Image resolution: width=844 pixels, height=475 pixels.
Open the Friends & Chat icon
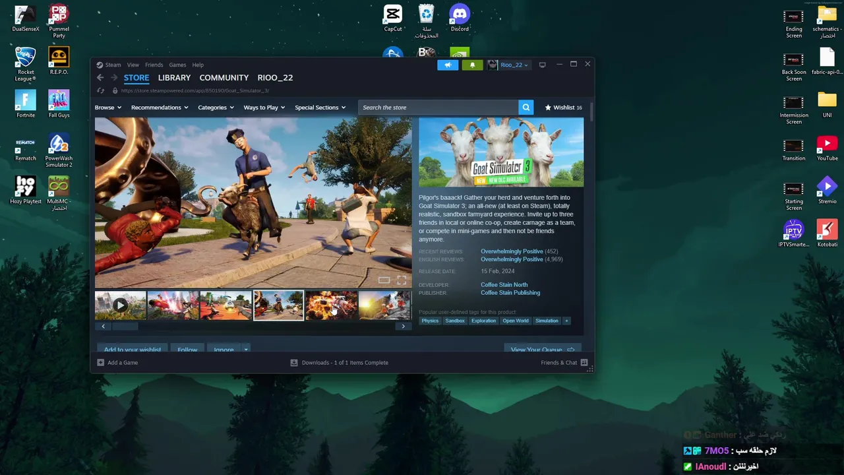coord(584,362)
